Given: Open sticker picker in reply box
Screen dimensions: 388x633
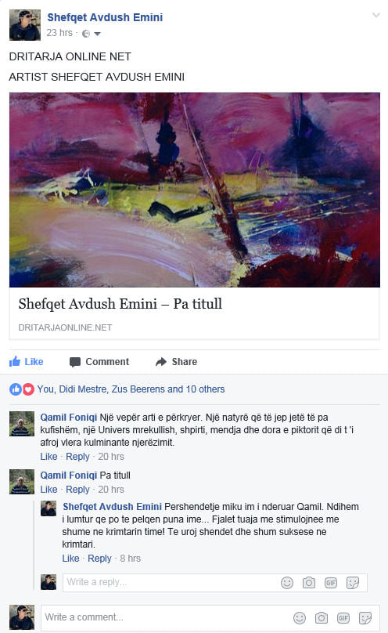Looking at the screenshot, I should coord(353,583).
